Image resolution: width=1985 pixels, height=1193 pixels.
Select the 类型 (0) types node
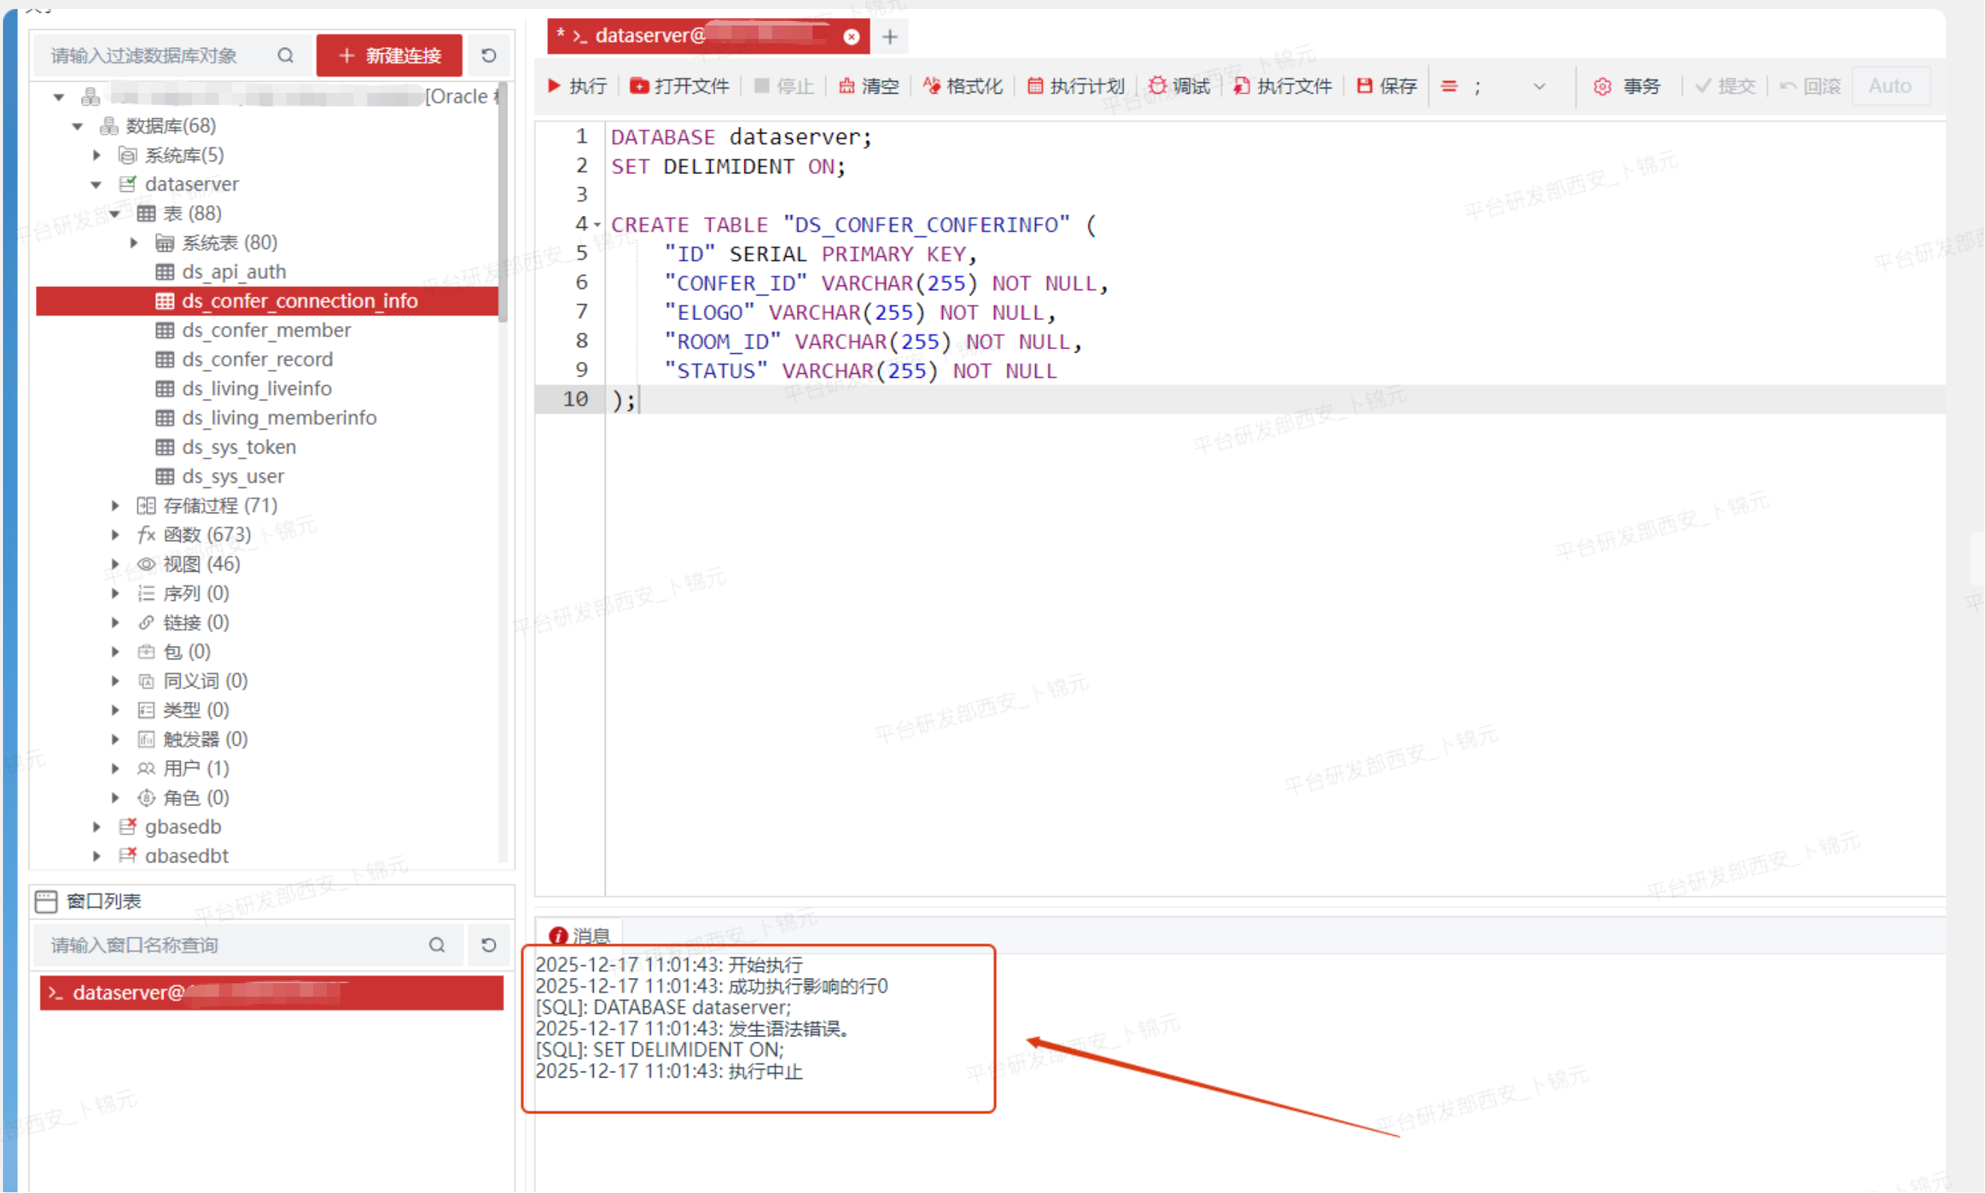[x=196, y=710]
